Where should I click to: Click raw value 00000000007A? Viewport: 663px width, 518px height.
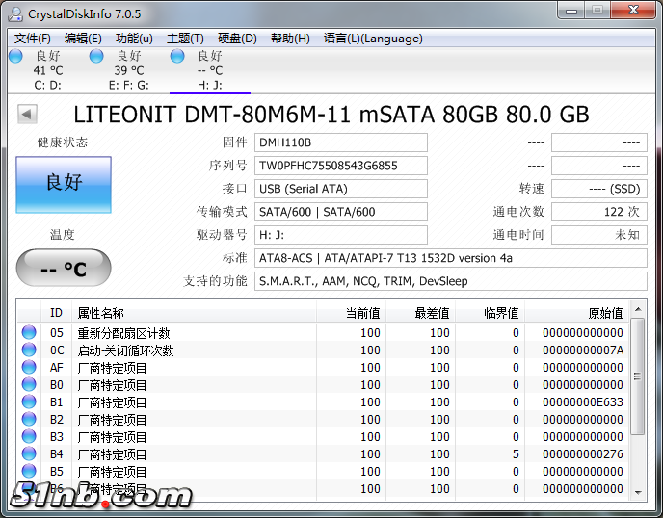click(583, 350)
